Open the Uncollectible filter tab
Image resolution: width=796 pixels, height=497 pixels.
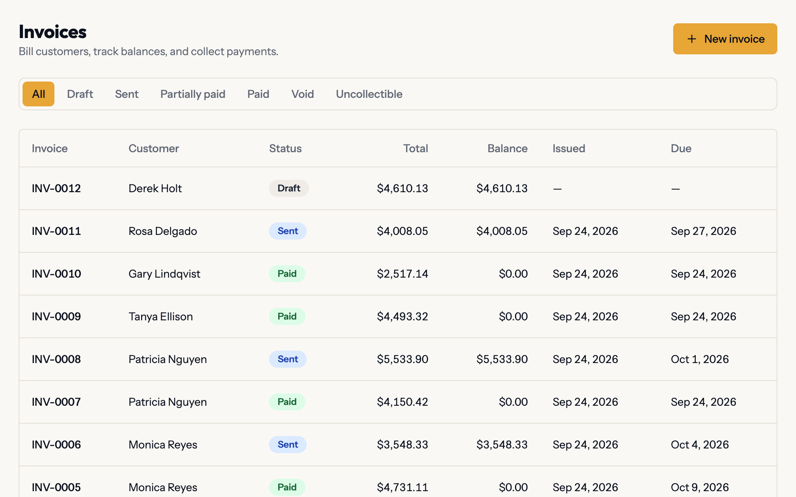point(369,94)
